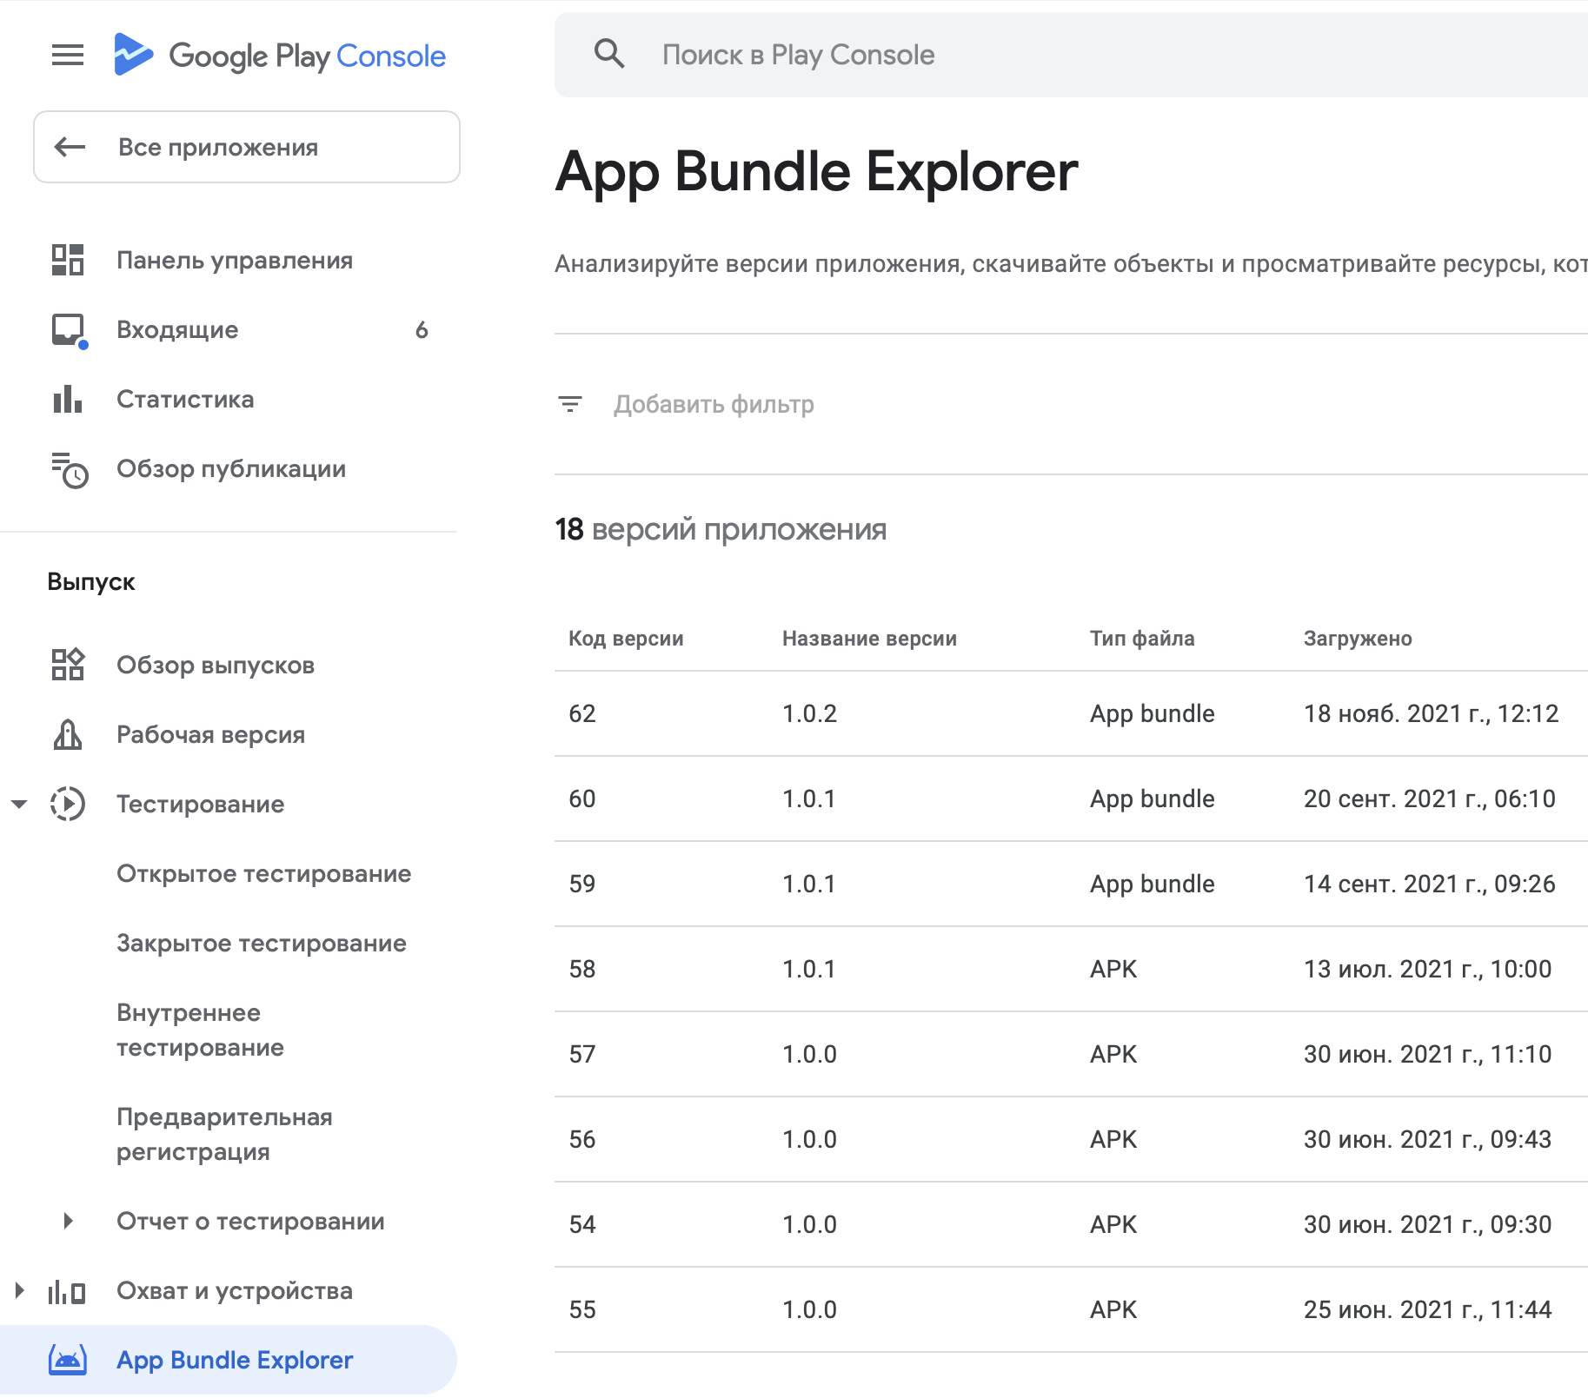
Task: Click the Панель управления dashboard icon
Action: tap(68, 260)
